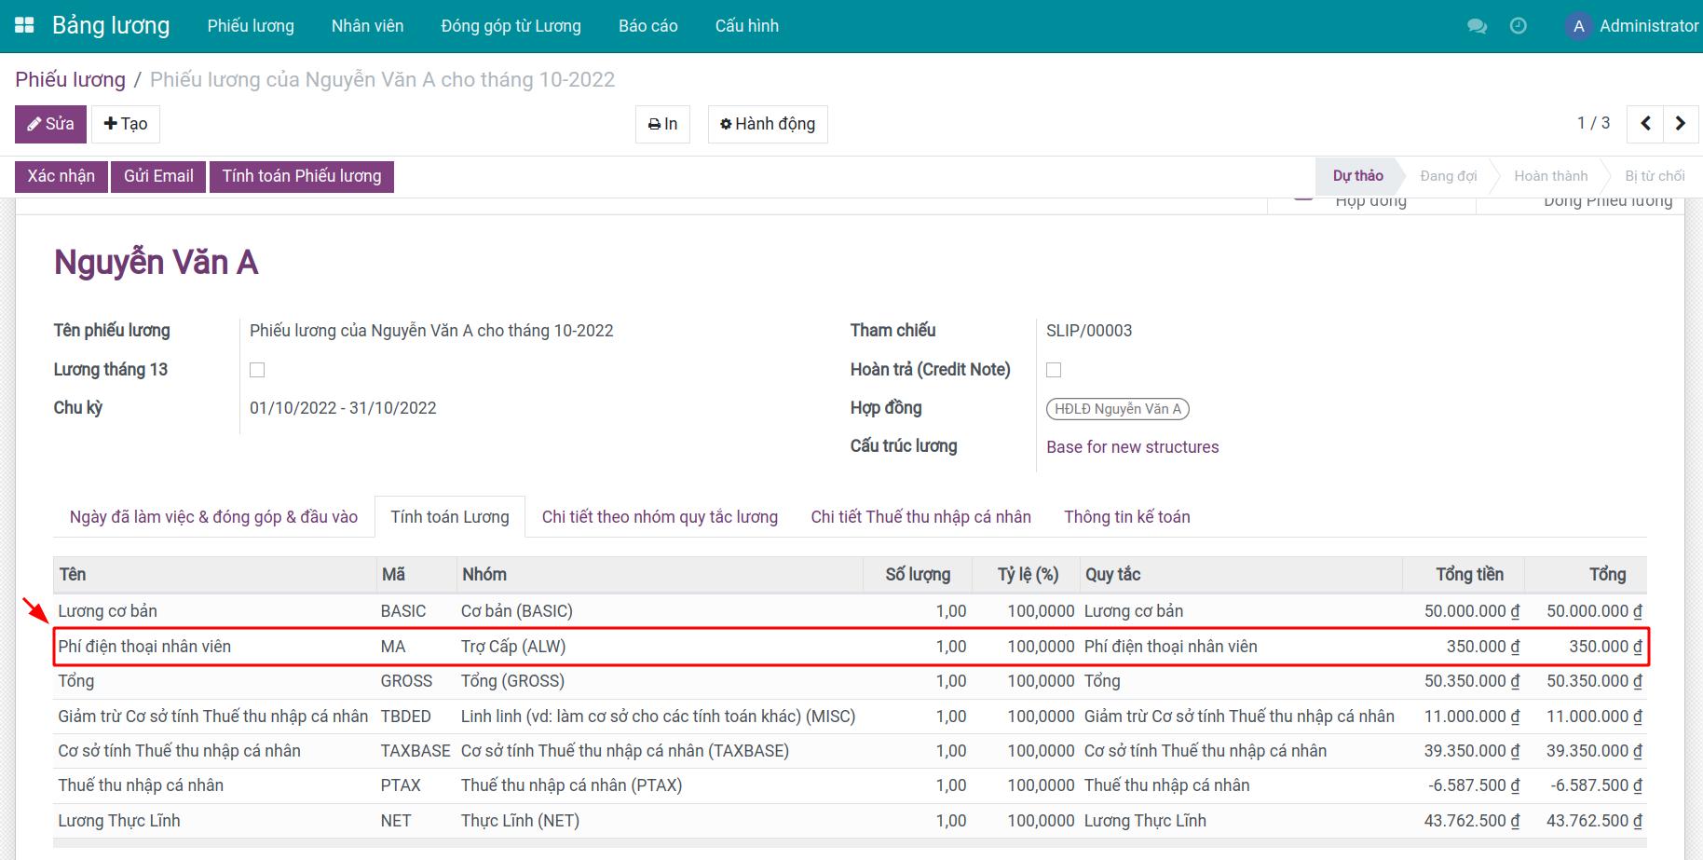Open the activities clock icon
The height and width of the screenshot is (860, 1703).
point(1518,26)
